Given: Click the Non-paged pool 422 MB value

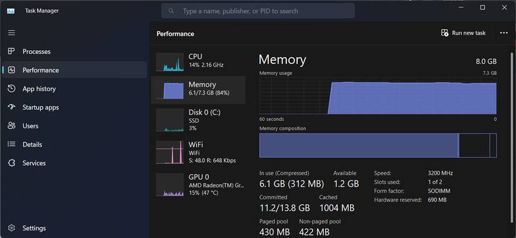Looking at the screenshot, I should 314,232.
